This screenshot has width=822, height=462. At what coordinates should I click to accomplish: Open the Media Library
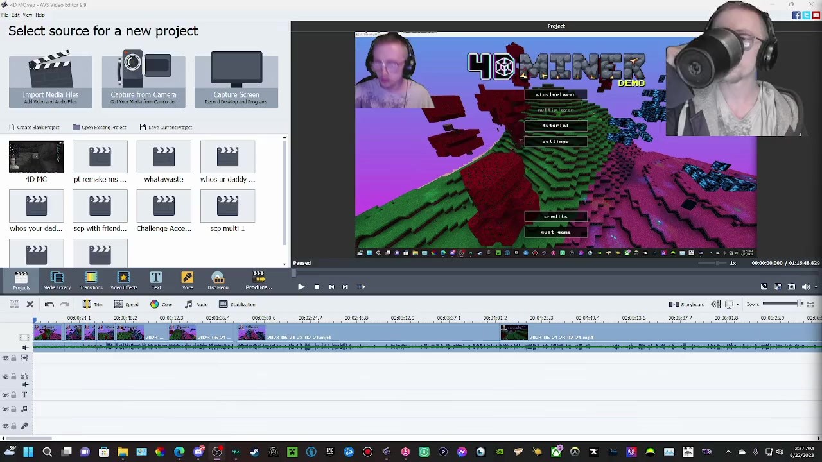pos(57,281)
